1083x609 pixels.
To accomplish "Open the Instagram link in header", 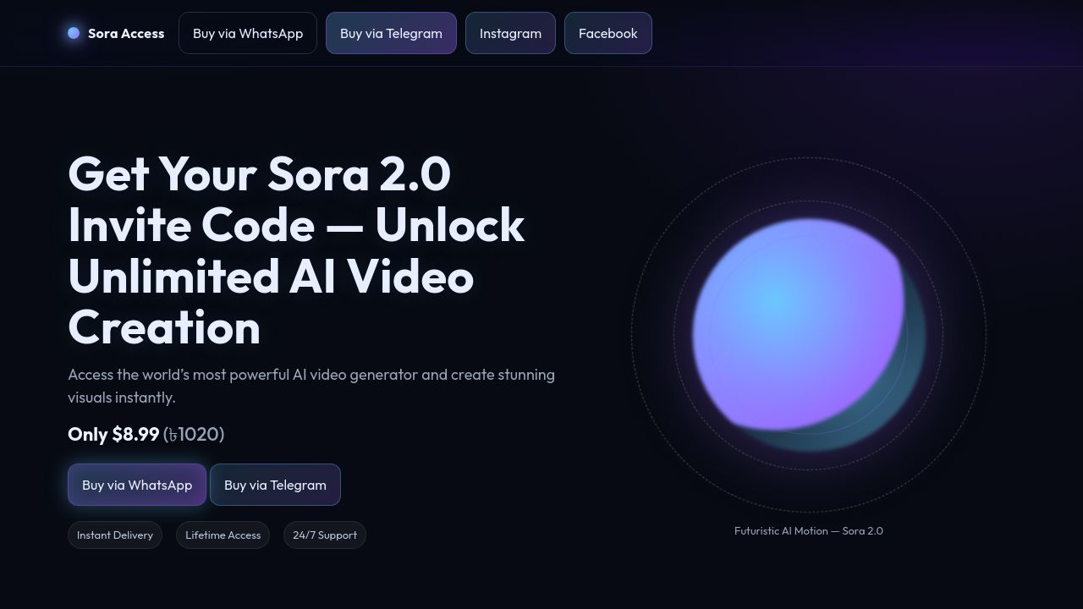I will tap(510, 33).
